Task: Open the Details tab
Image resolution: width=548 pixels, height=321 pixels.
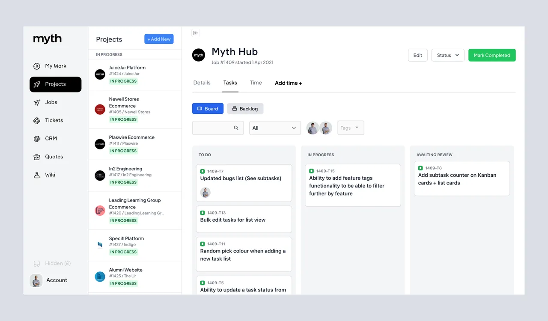Action: tap(202, 83)
